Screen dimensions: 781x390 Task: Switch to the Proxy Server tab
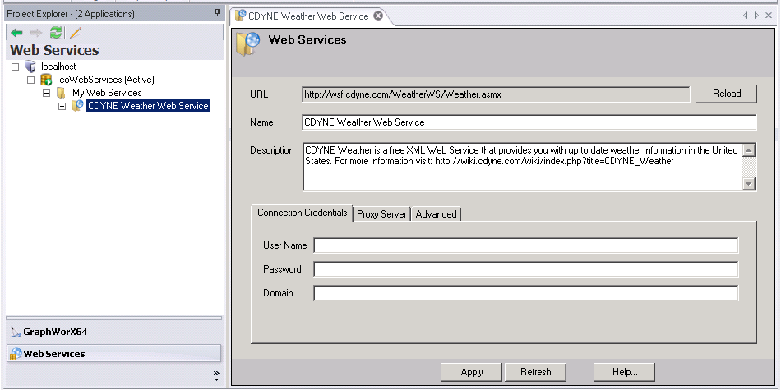tap(381, 213)
